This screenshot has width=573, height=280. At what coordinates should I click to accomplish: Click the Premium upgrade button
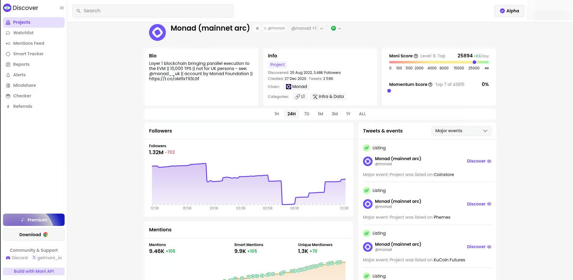34,220
